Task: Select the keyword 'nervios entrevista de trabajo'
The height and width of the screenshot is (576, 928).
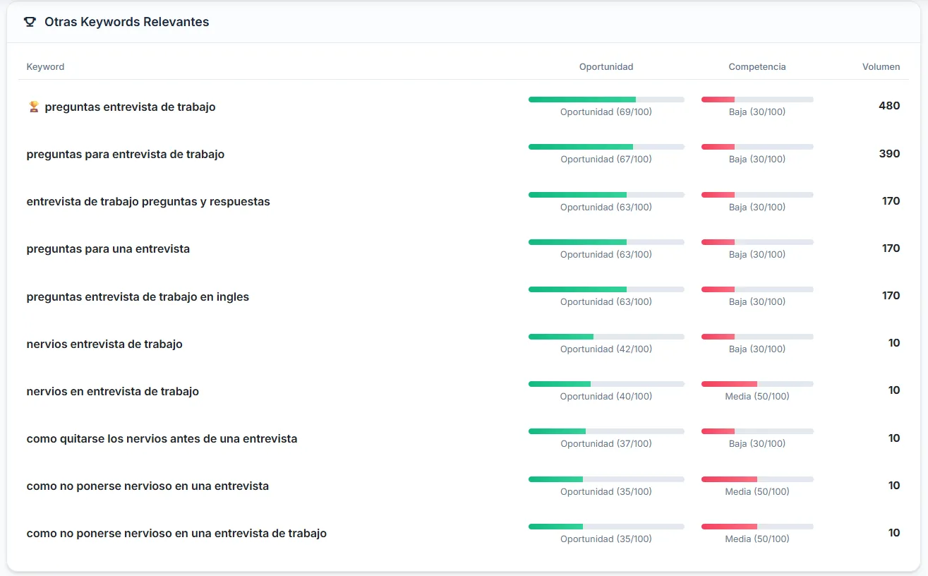Action: coord(104,344)
